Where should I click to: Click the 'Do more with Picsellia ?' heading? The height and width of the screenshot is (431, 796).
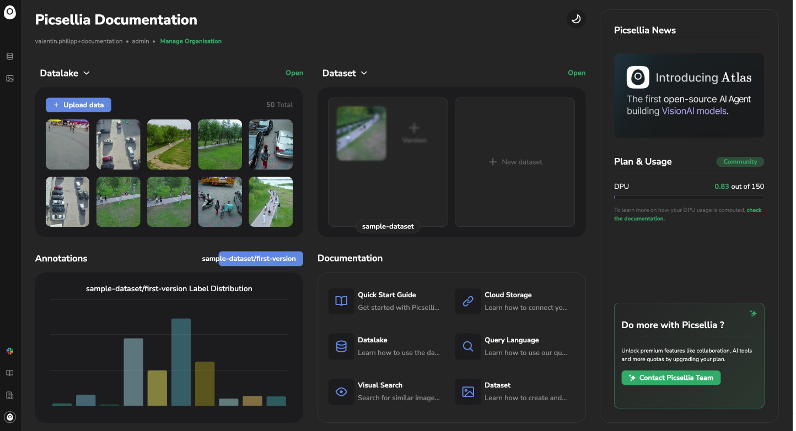point(673,325)
